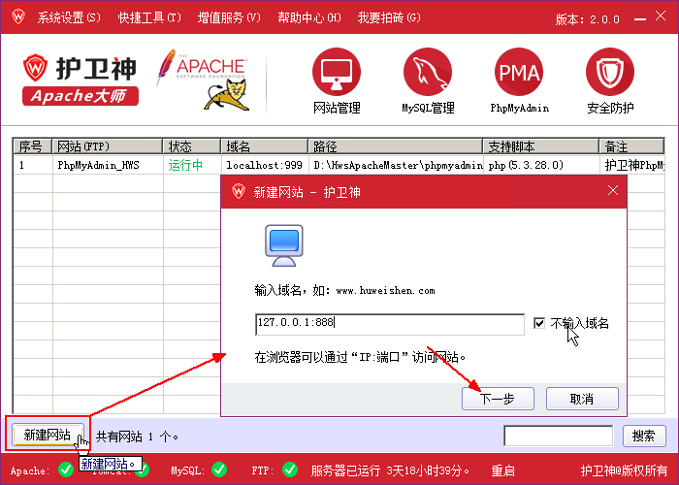
Task: Click the 护卫神 shield logo in title bar
Action: [18, 16]
